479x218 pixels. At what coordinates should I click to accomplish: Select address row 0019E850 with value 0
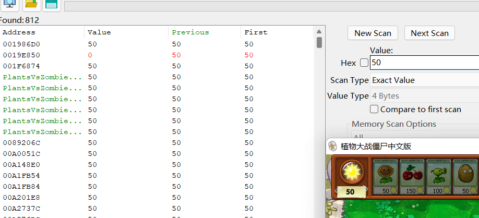coord(158,55)
